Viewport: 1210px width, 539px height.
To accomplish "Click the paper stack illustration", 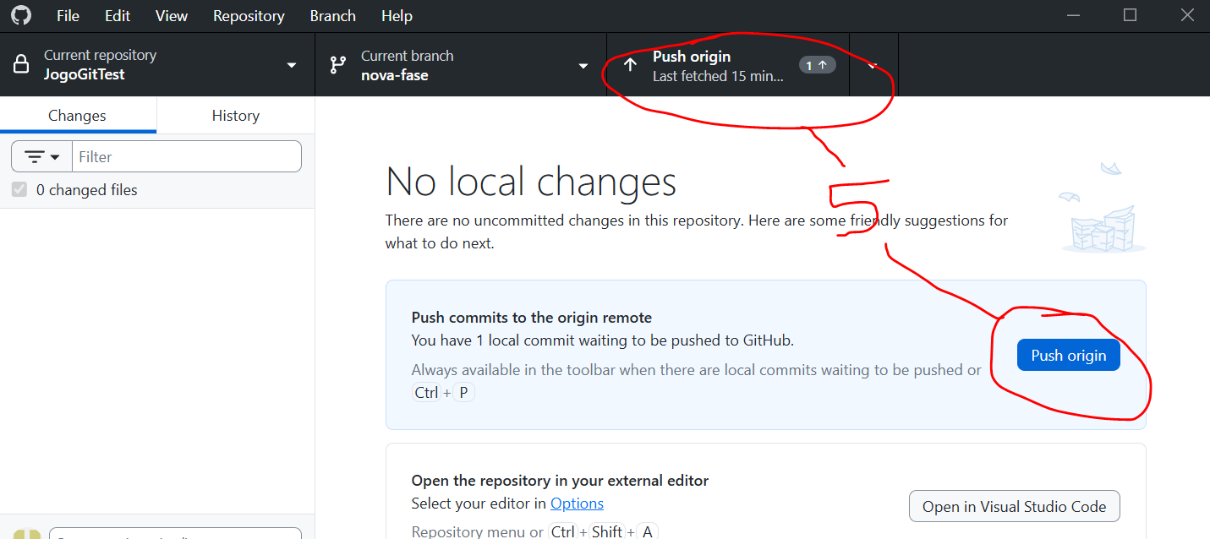I will coord(1103,220).
